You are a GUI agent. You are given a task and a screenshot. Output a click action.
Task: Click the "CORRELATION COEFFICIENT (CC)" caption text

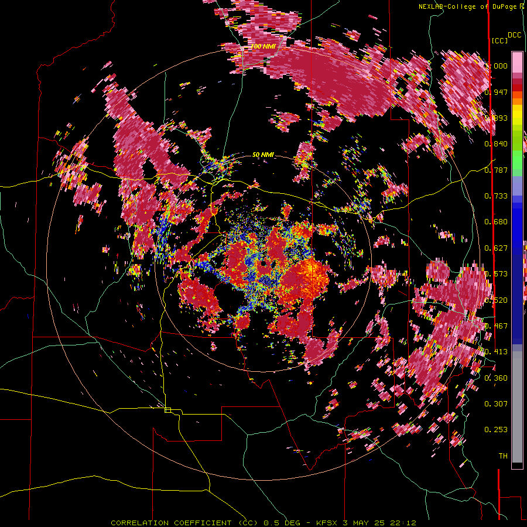coord(184,523)
